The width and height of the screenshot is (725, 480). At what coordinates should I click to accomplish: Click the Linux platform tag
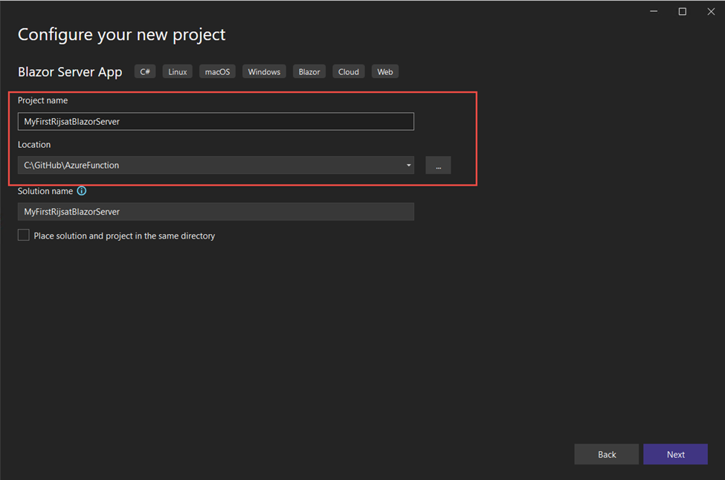(178, 72)
